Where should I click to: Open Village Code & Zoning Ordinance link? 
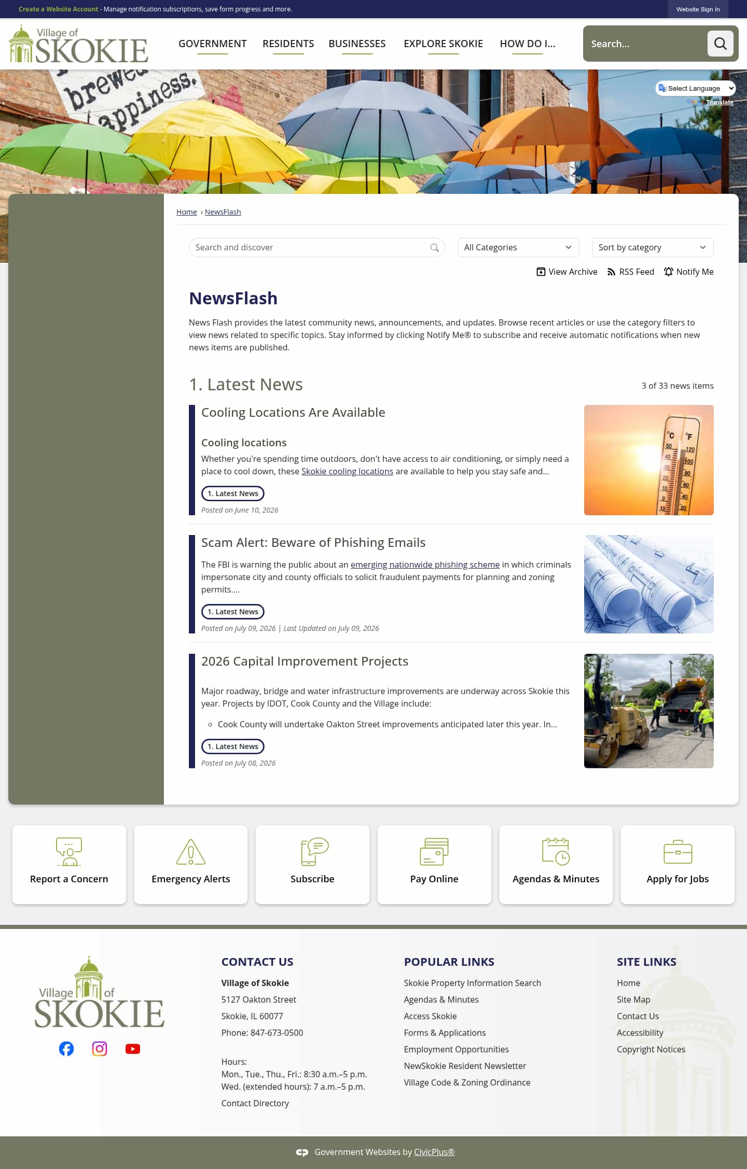[467, 1082]
